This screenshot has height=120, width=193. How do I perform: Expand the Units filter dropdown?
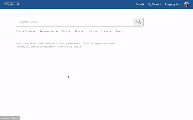click(x=92, y=31)
